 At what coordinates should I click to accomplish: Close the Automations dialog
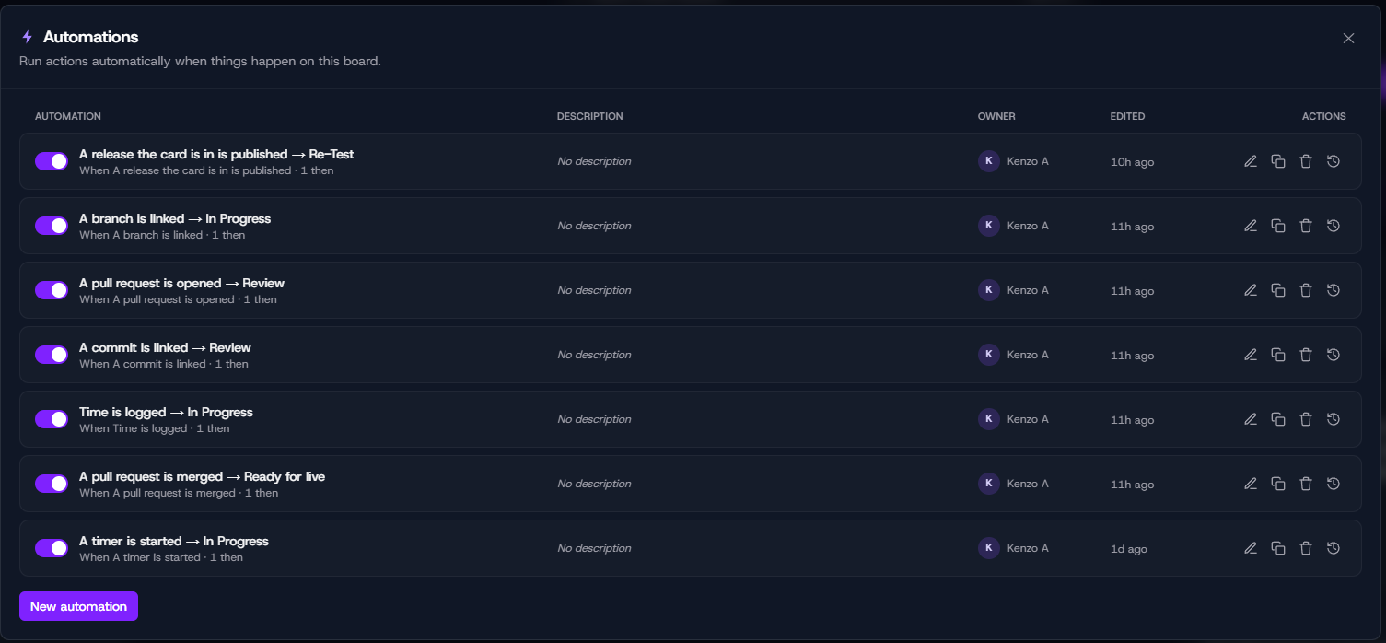coord(1348,38)
